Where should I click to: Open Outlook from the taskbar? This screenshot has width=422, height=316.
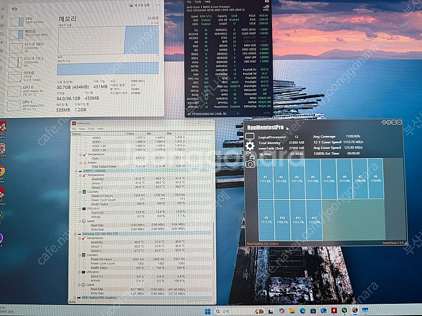coord(323,311)
